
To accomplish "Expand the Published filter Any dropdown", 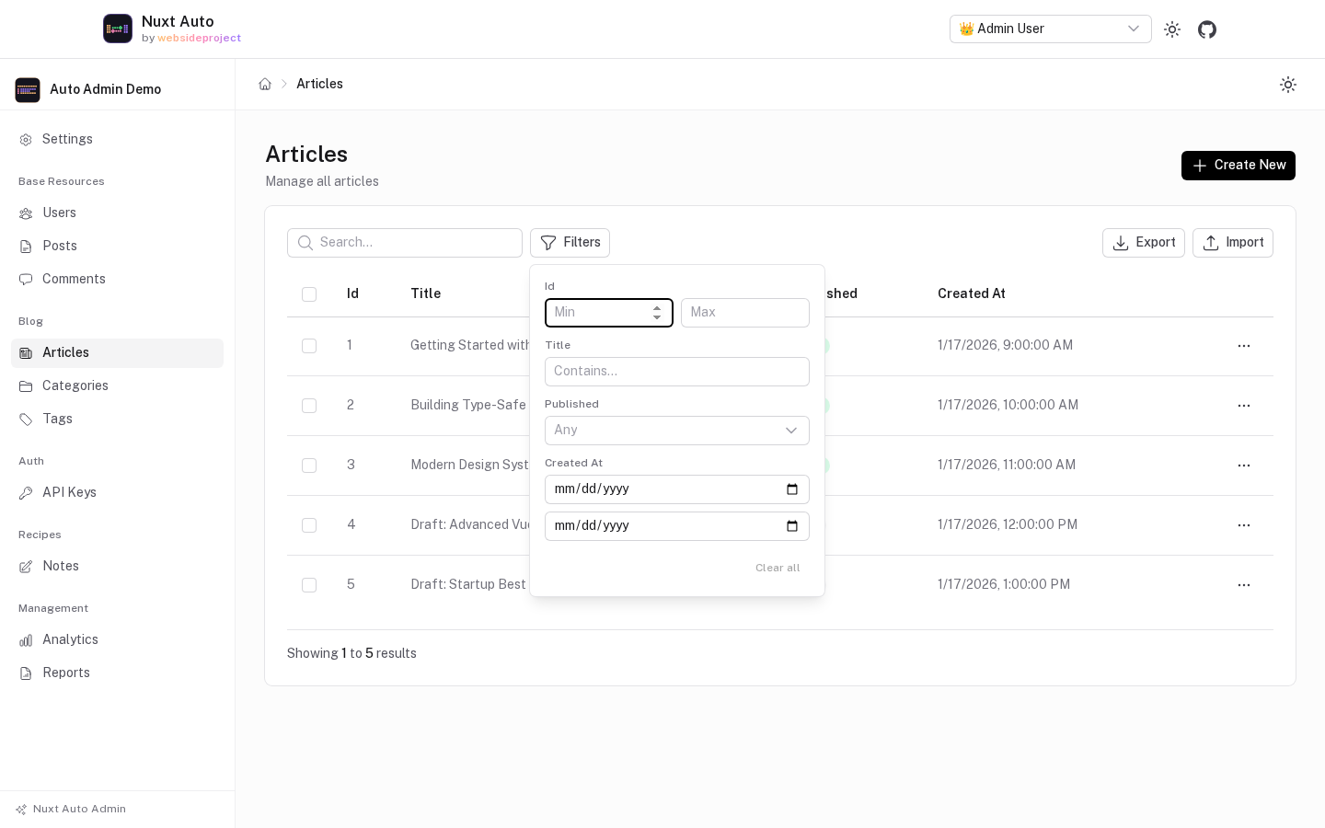I will [x=677, y=431].
